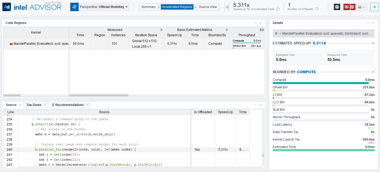The image size is (380, 172).
Task: Open the Source View tab
Action: (x=208, y=7)
